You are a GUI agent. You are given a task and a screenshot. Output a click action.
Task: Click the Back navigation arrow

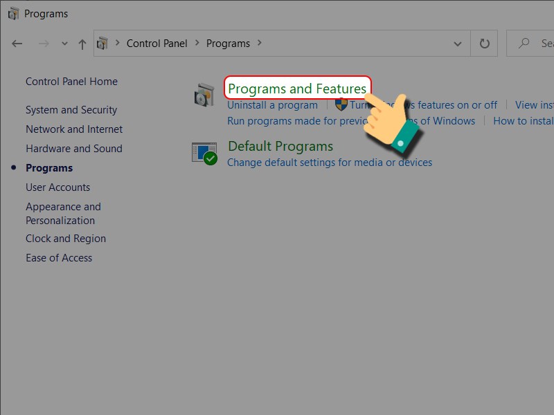pyautogui.click(x=17, y=43)
